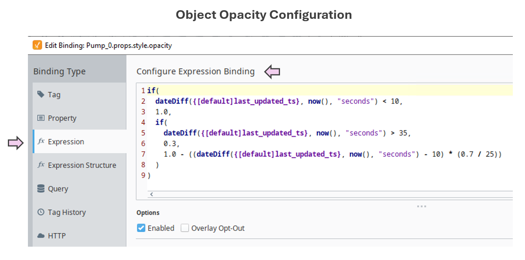Click the orange Edit Binding window icon

click(x=37, y=45)
